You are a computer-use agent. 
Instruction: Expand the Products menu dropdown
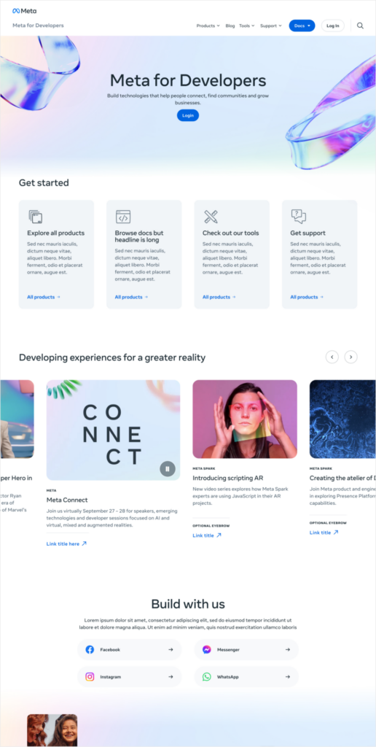208,26
